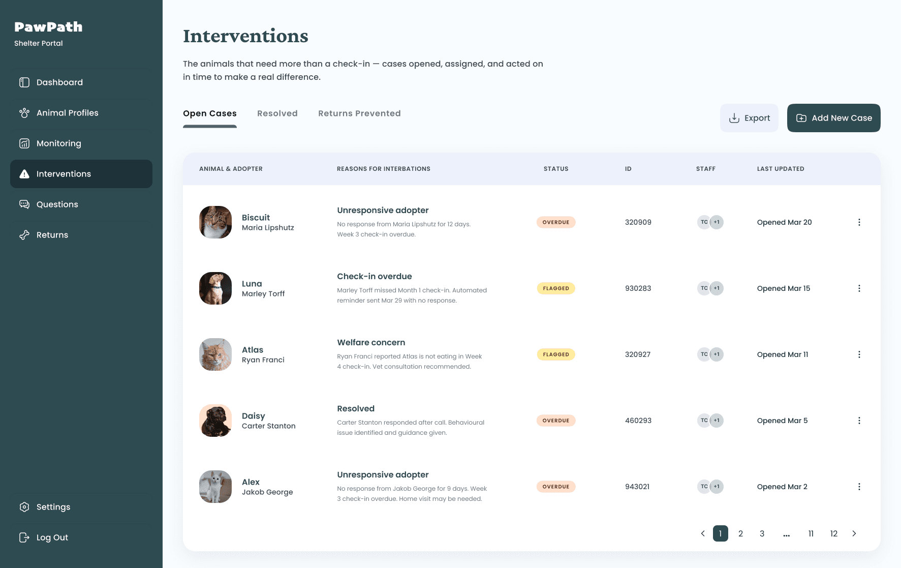
Task: Click the Questions chat bubble icon
Action: pyautogui.click(x=24, y=204)
